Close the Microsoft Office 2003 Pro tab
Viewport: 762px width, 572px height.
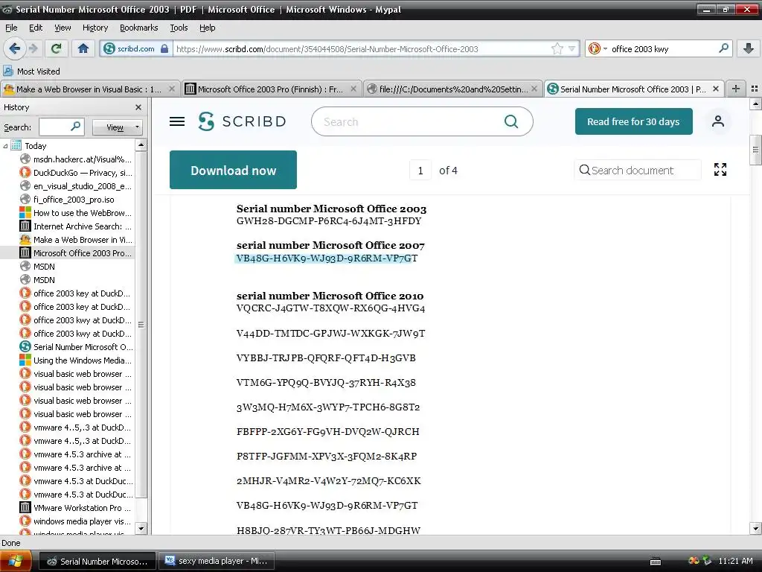[353, 89]
